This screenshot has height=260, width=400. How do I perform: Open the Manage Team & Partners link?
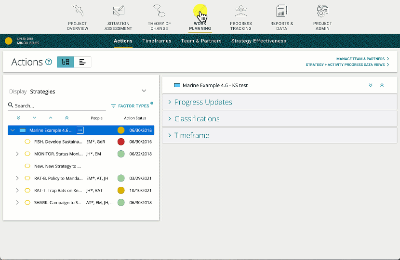[361, 59]
